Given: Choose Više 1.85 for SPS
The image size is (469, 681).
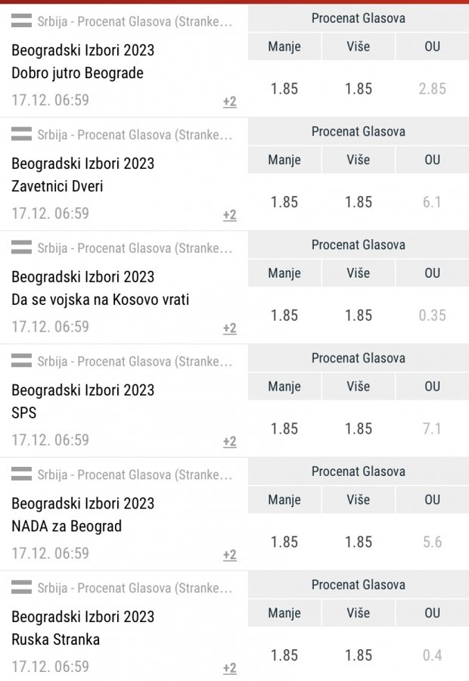Looking at the screenshot, I should click(x=359, y=428).
